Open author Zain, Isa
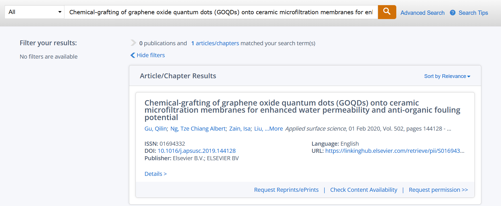501x206 pixels. click(240, 129)
